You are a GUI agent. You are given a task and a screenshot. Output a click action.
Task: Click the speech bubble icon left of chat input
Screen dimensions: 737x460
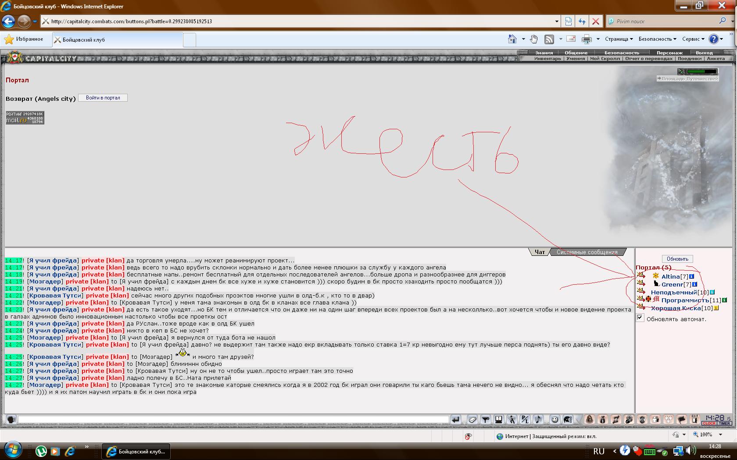11,420
